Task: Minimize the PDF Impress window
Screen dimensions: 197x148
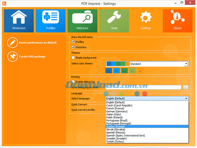Action: [x=176, y=3]
